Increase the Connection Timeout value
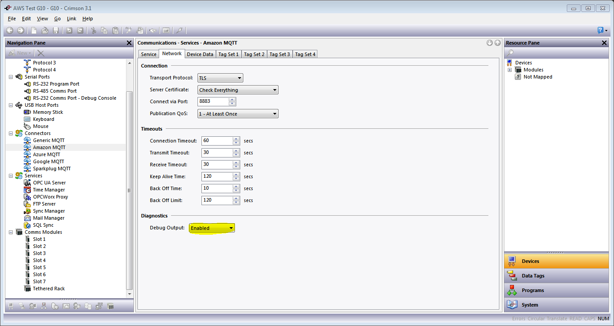 236,139
